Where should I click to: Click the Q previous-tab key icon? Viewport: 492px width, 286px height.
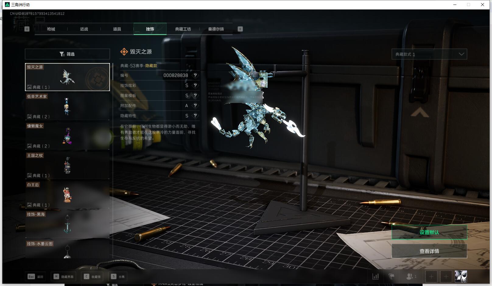[x=27, y=29]
